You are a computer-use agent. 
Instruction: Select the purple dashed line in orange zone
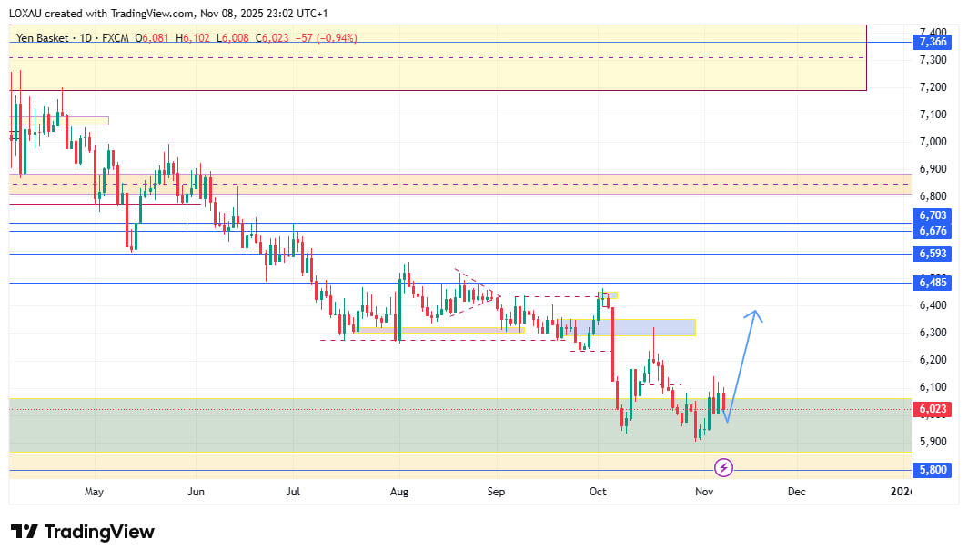[x=455, y=184]
